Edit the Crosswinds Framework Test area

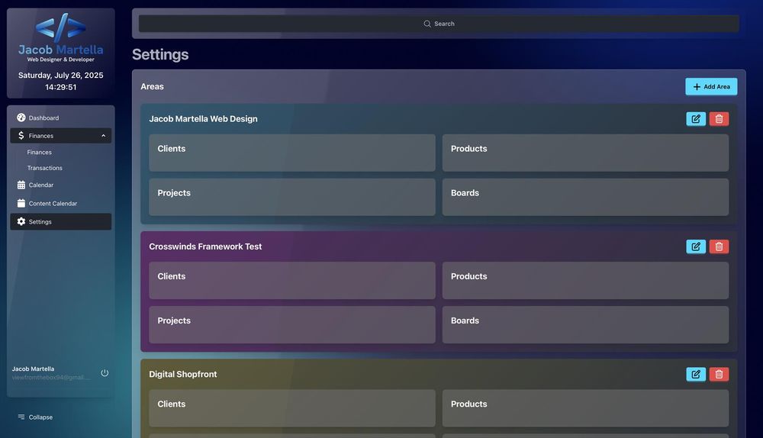pyautogui.click(x=696, y=246)
